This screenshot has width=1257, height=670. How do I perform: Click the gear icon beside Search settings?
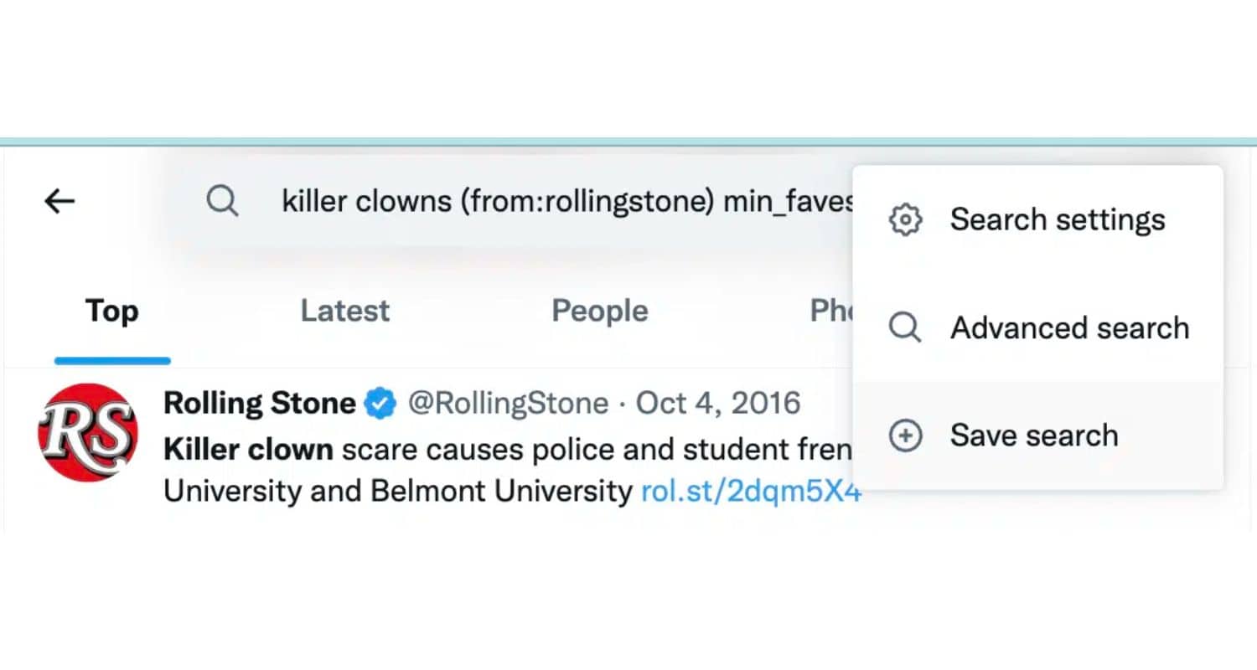click(x=905, y=220)
